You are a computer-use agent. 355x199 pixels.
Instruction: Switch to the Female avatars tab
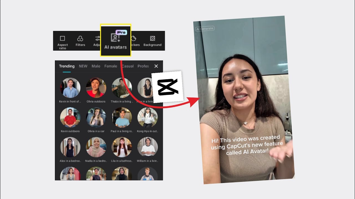(x=111, y=66)
